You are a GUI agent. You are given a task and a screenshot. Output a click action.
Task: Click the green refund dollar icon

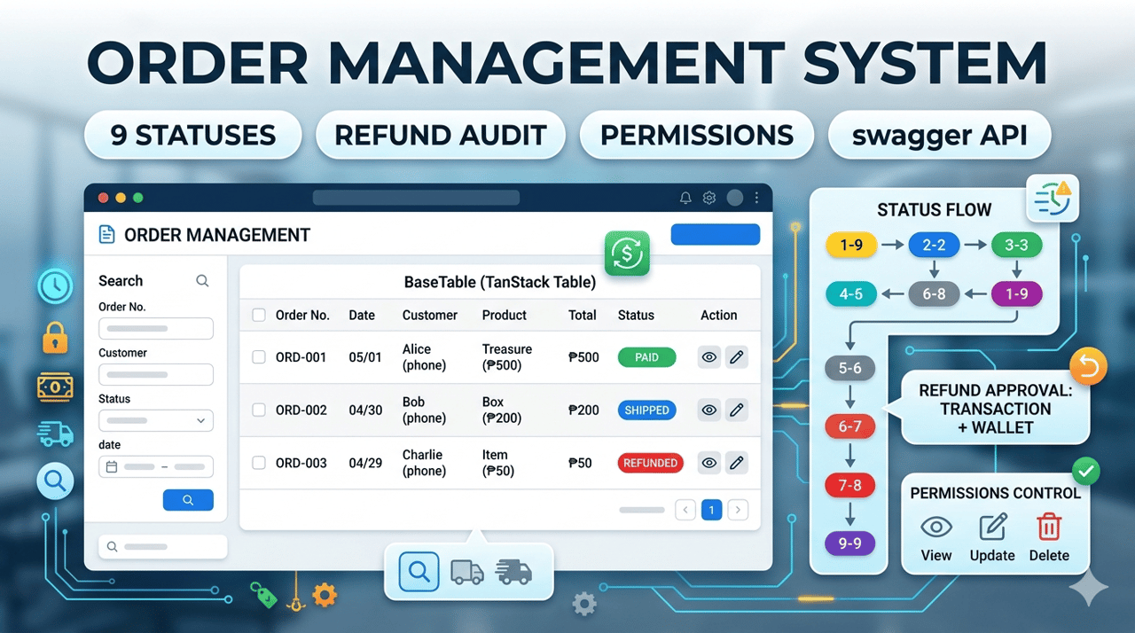[627, 254]
